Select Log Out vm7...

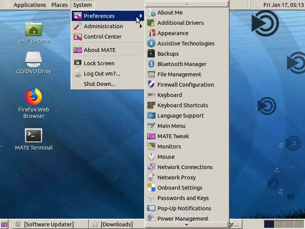tap(108, 74)
